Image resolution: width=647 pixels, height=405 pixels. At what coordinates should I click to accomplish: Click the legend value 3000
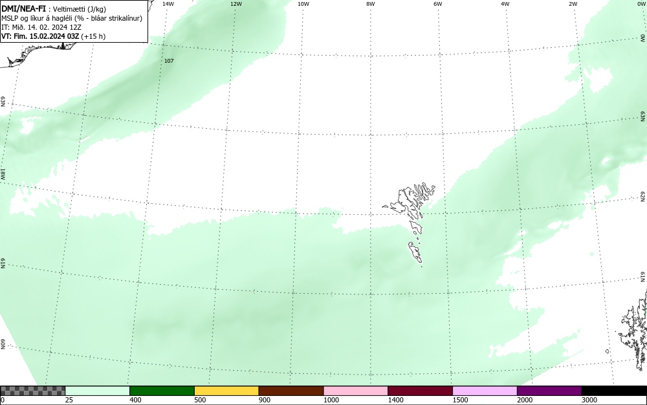coord(589,400)
